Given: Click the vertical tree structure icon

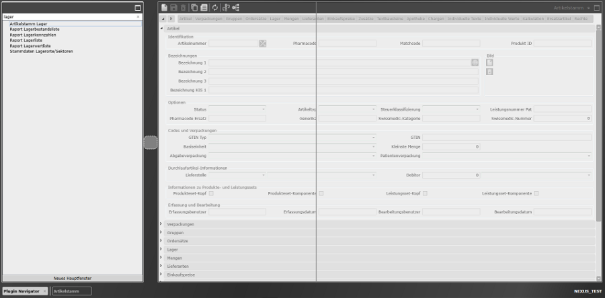Looking at the screenshot, I should pyautogui.click(x=226, y=7).
